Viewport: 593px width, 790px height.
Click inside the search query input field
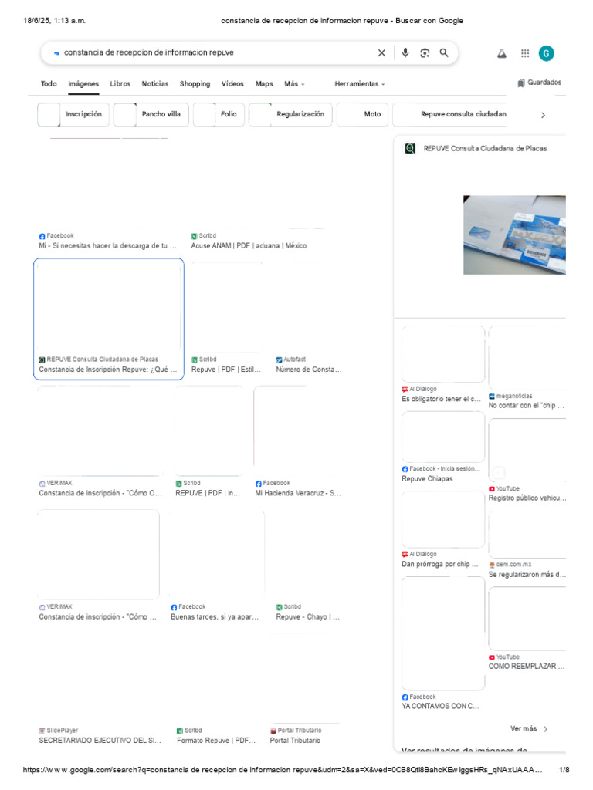[217, 52]
